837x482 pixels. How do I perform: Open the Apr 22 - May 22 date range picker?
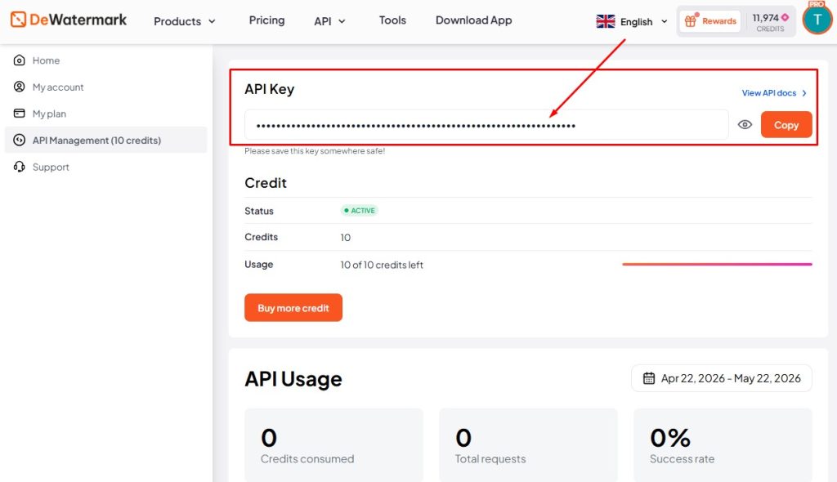tap(722, 378)
